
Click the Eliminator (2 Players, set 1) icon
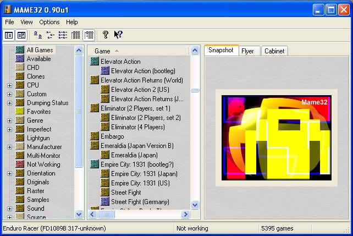[x=95, y=108]
